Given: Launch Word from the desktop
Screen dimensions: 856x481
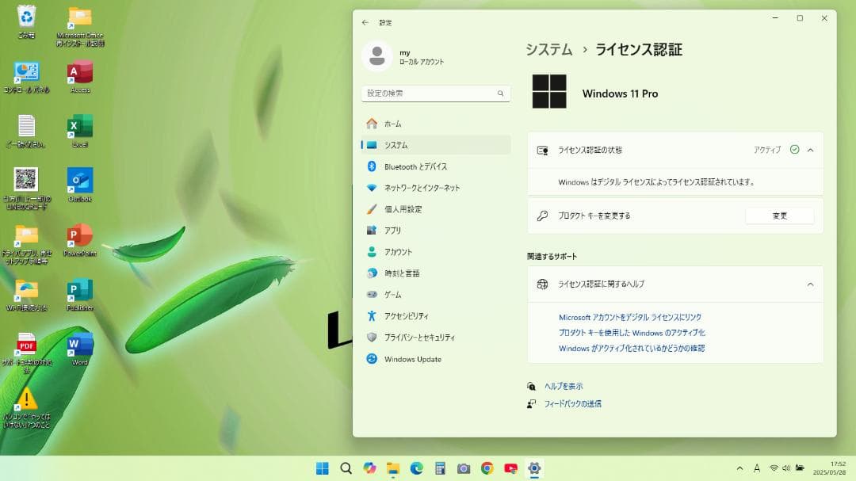Looking at the screenshot, I should [80, 349].
